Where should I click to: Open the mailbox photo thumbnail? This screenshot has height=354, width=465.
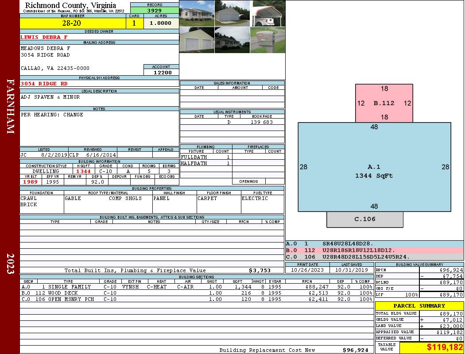[267, 40]
